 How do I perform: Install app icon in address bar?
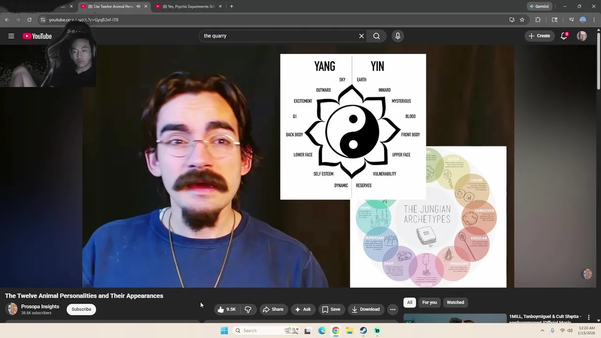coord(512,20)
